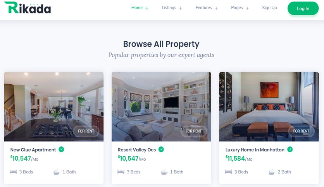Screen dimensions: 324x187
Task: Click the Rikada logo
Action: pyautogui.click(x=28, y=8)
